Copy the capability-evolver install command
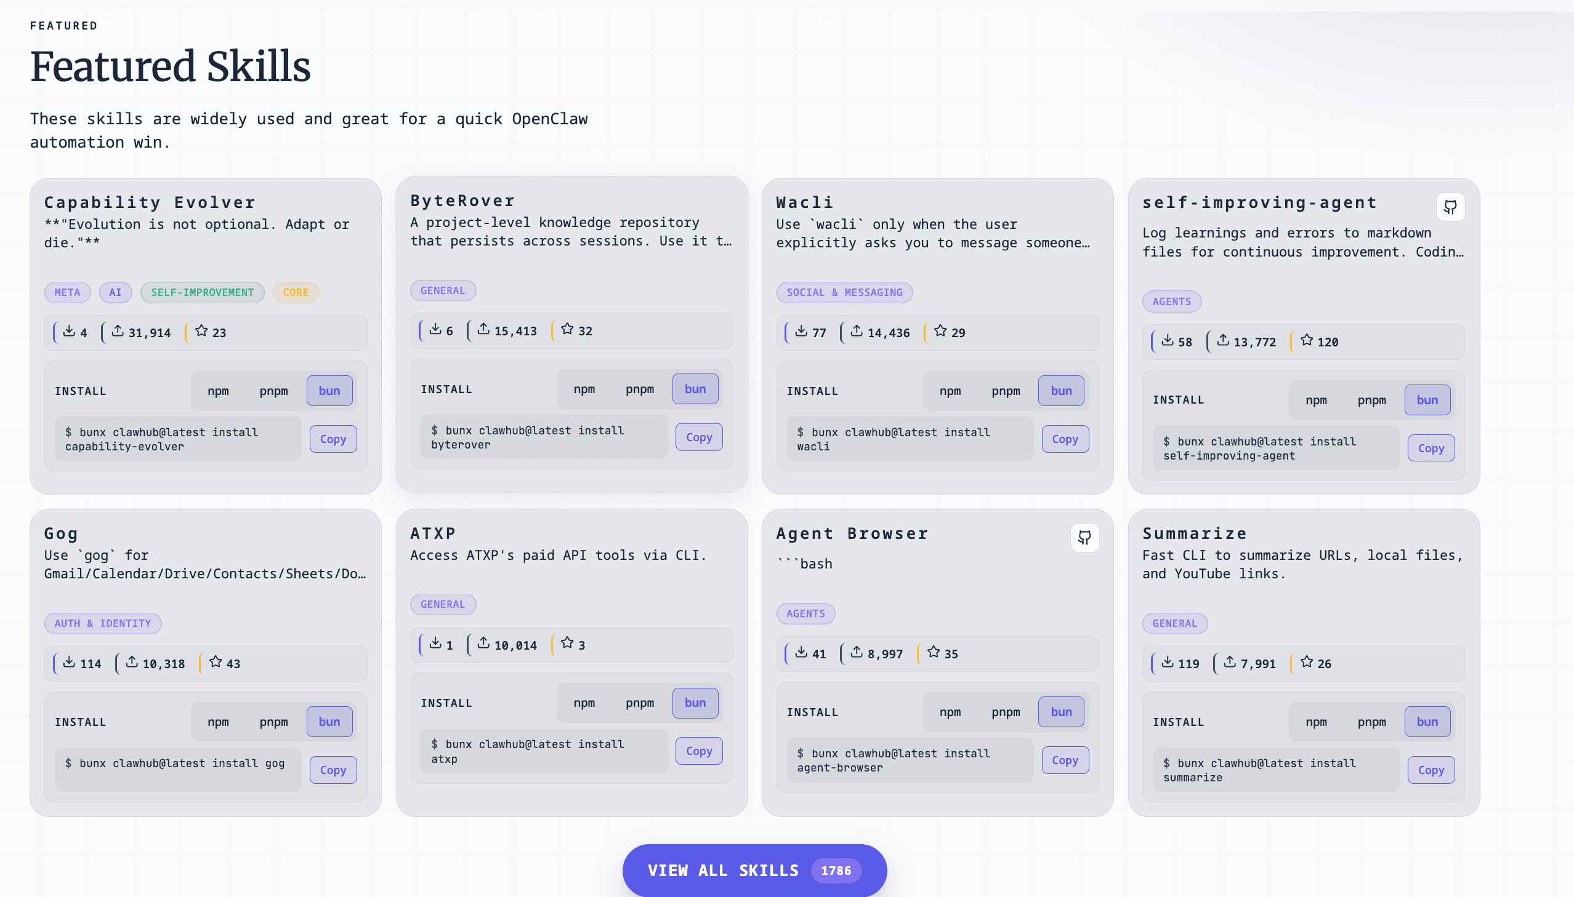Screen dimensions: 1574x897 click(x=333, y=439)
